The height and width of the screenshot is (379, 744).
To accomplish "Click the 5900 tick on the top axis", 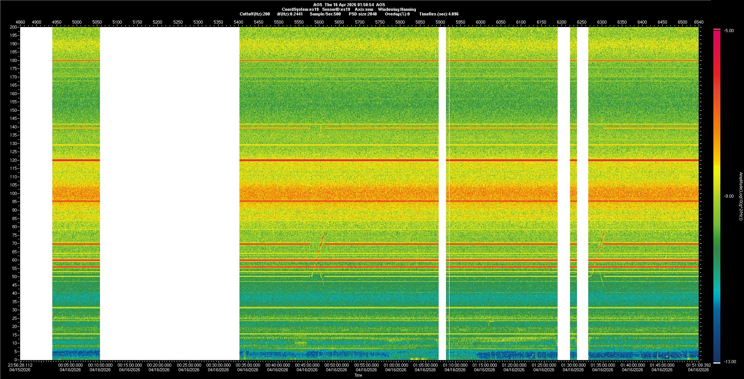I will pos(440,22).
